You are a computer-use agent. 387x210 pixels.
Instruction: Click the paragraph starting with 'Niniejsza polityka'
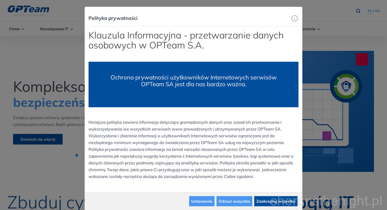tap(191, 149)
